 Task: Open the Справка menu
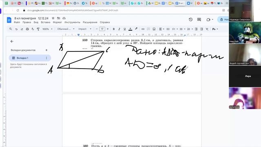point(105,22)
